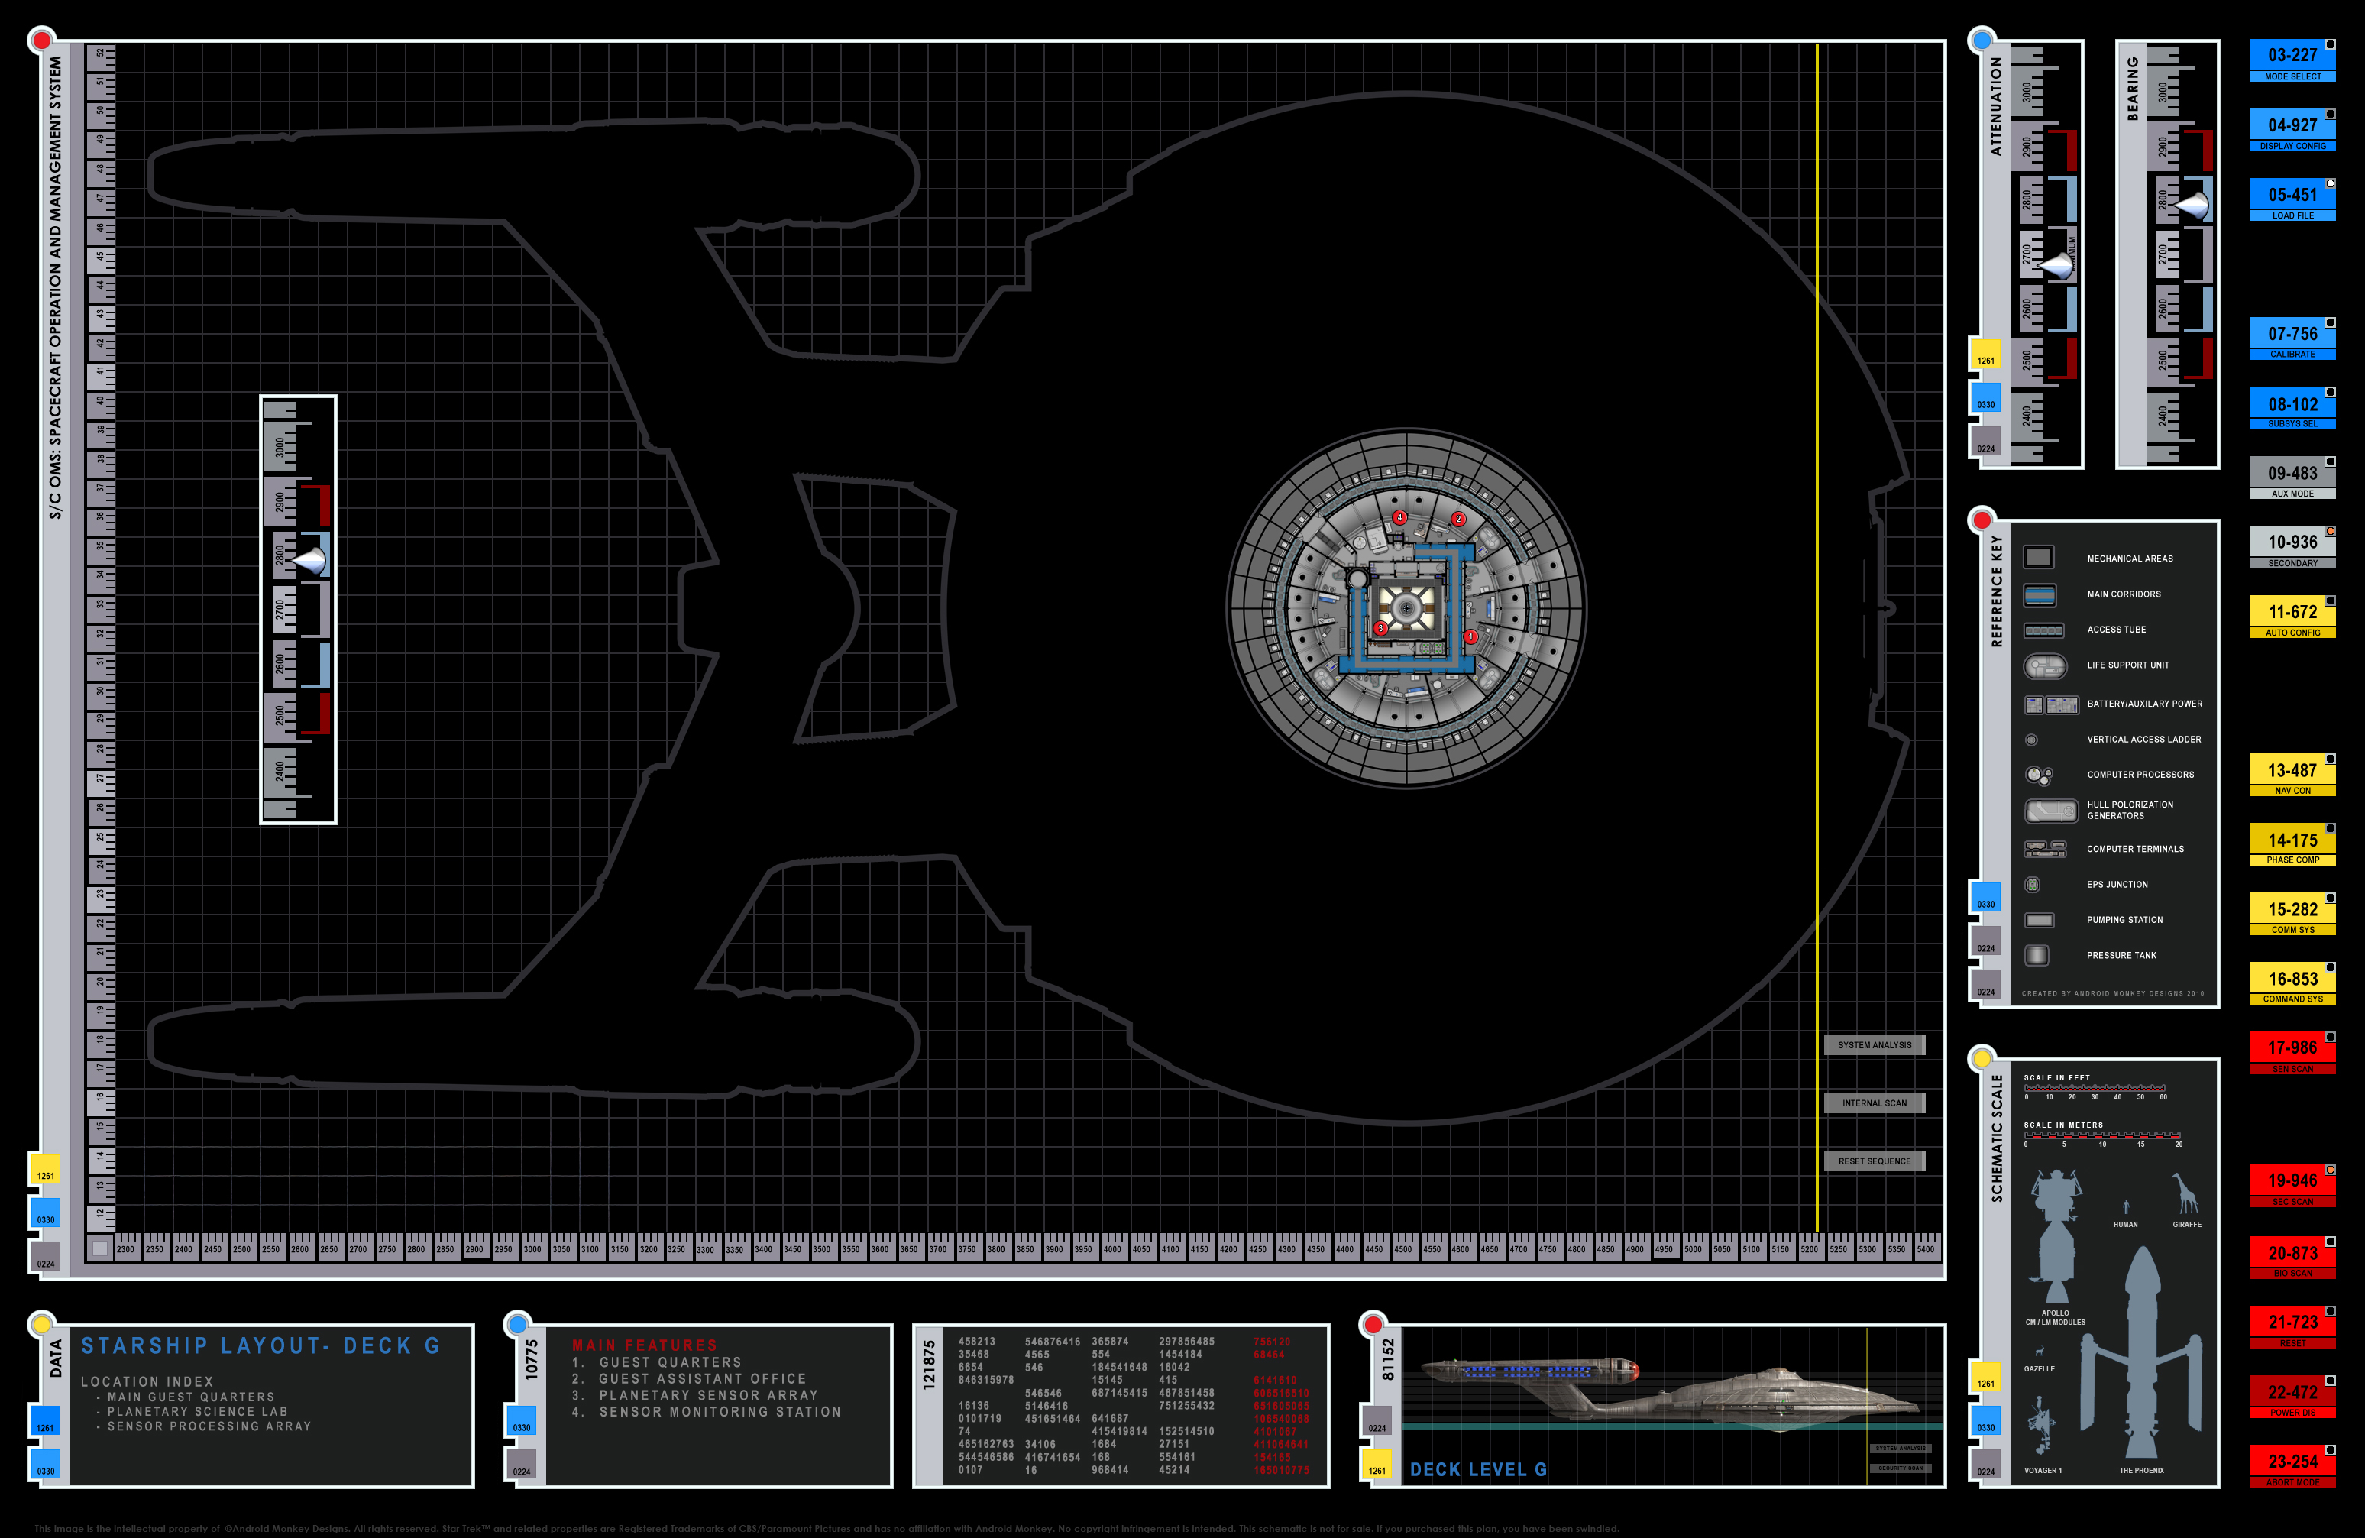Click the blue 0330 tab beside Main Features
The width and height of the screenshot is (2365, 1538).
tap(522, 1420)
